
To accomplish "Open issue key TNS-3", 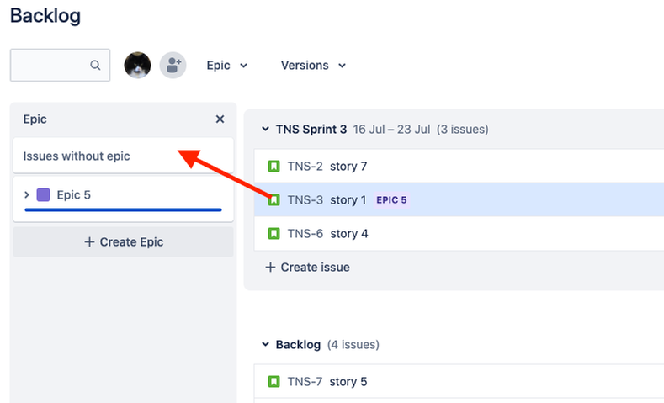I will coord(305,199).
